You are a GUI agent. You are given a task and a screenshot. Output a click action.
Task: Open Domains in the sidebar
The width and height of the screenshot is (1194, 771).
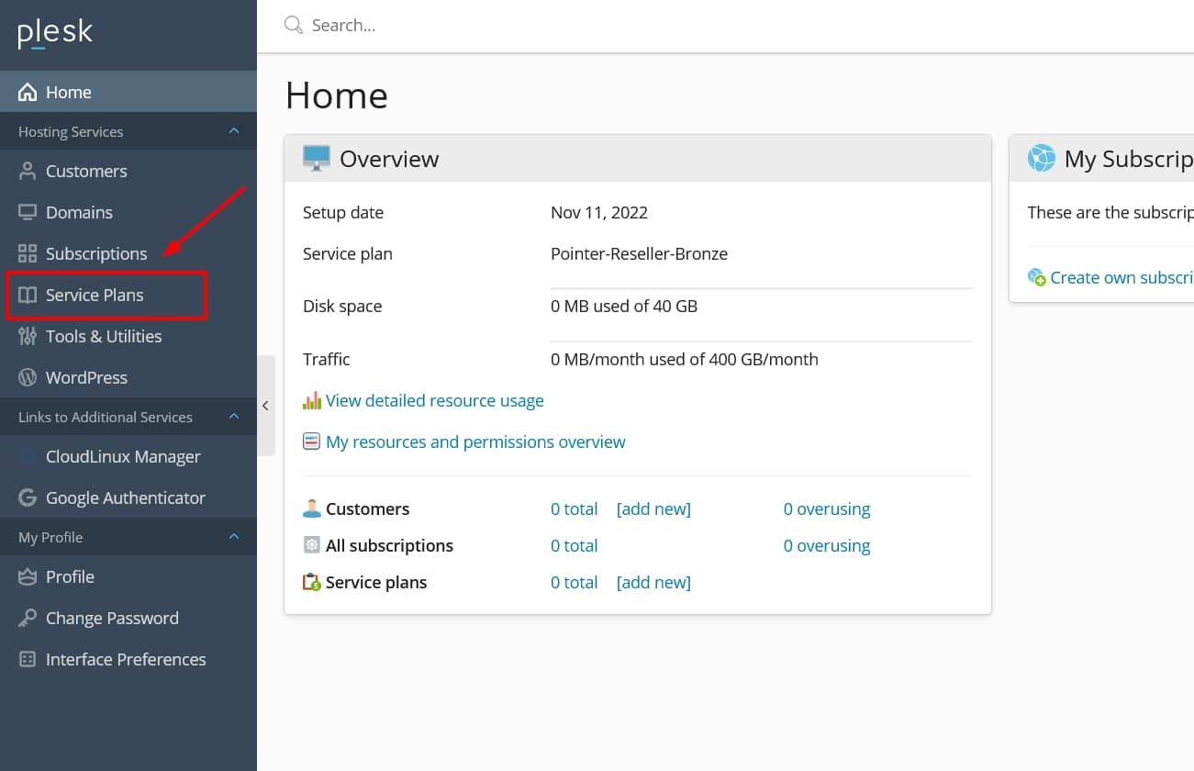(128, 212)
